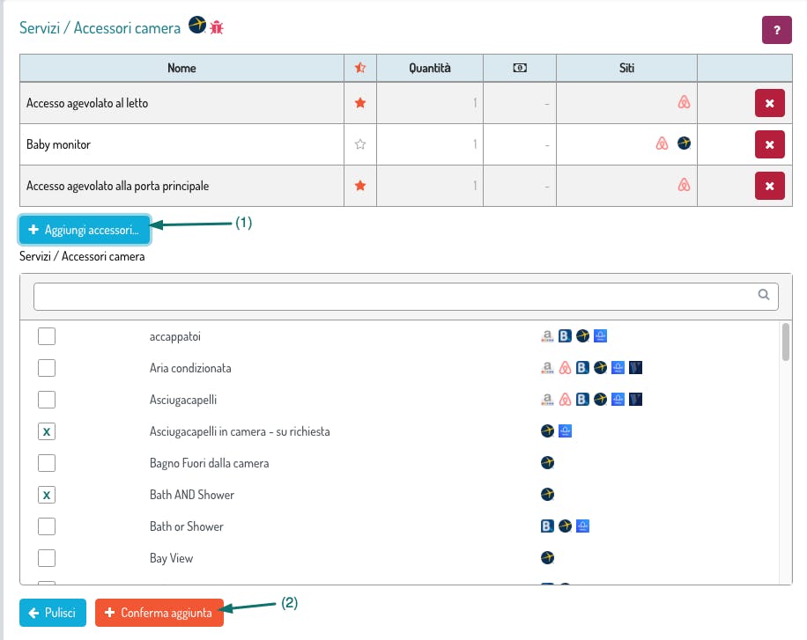Click Booking.com icon in Bath or Shower row
The width and height of the screenshot is (807, 640).
548,526
